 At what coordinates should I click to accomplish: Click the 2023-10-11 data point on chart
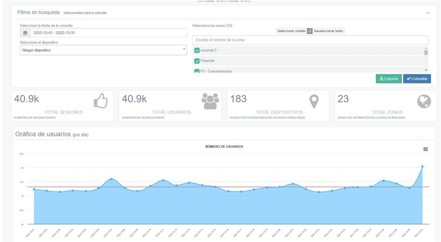pos(163,180)
